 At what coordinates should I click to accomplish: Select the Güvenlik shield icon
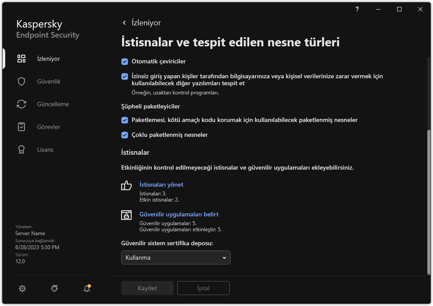[21, 81]
